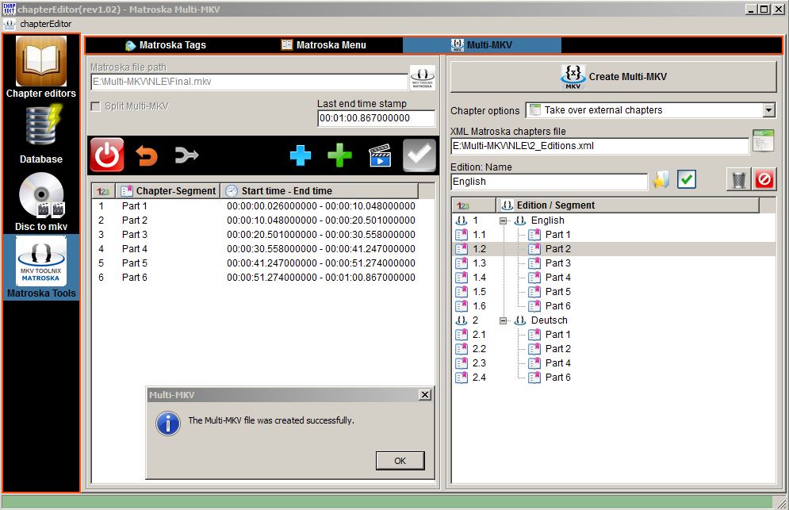The image size is (789, 510).
Task: Click the green plus icon
Action: (x=339, y=155)
